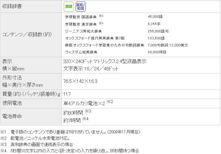Screen dimensions: 221x154
Task: Click the 電池寿命 label
Action: [12, 116]
